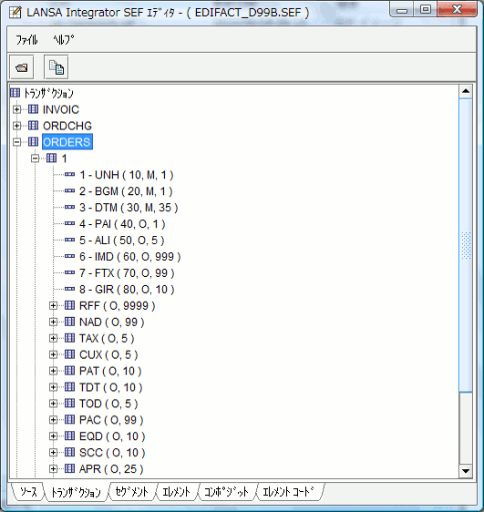Screen dimensions: 484x512
Task: Click the group icon beside RFF ( O, 9999 )
Action: pyautogui.click(x=69, y=305)
